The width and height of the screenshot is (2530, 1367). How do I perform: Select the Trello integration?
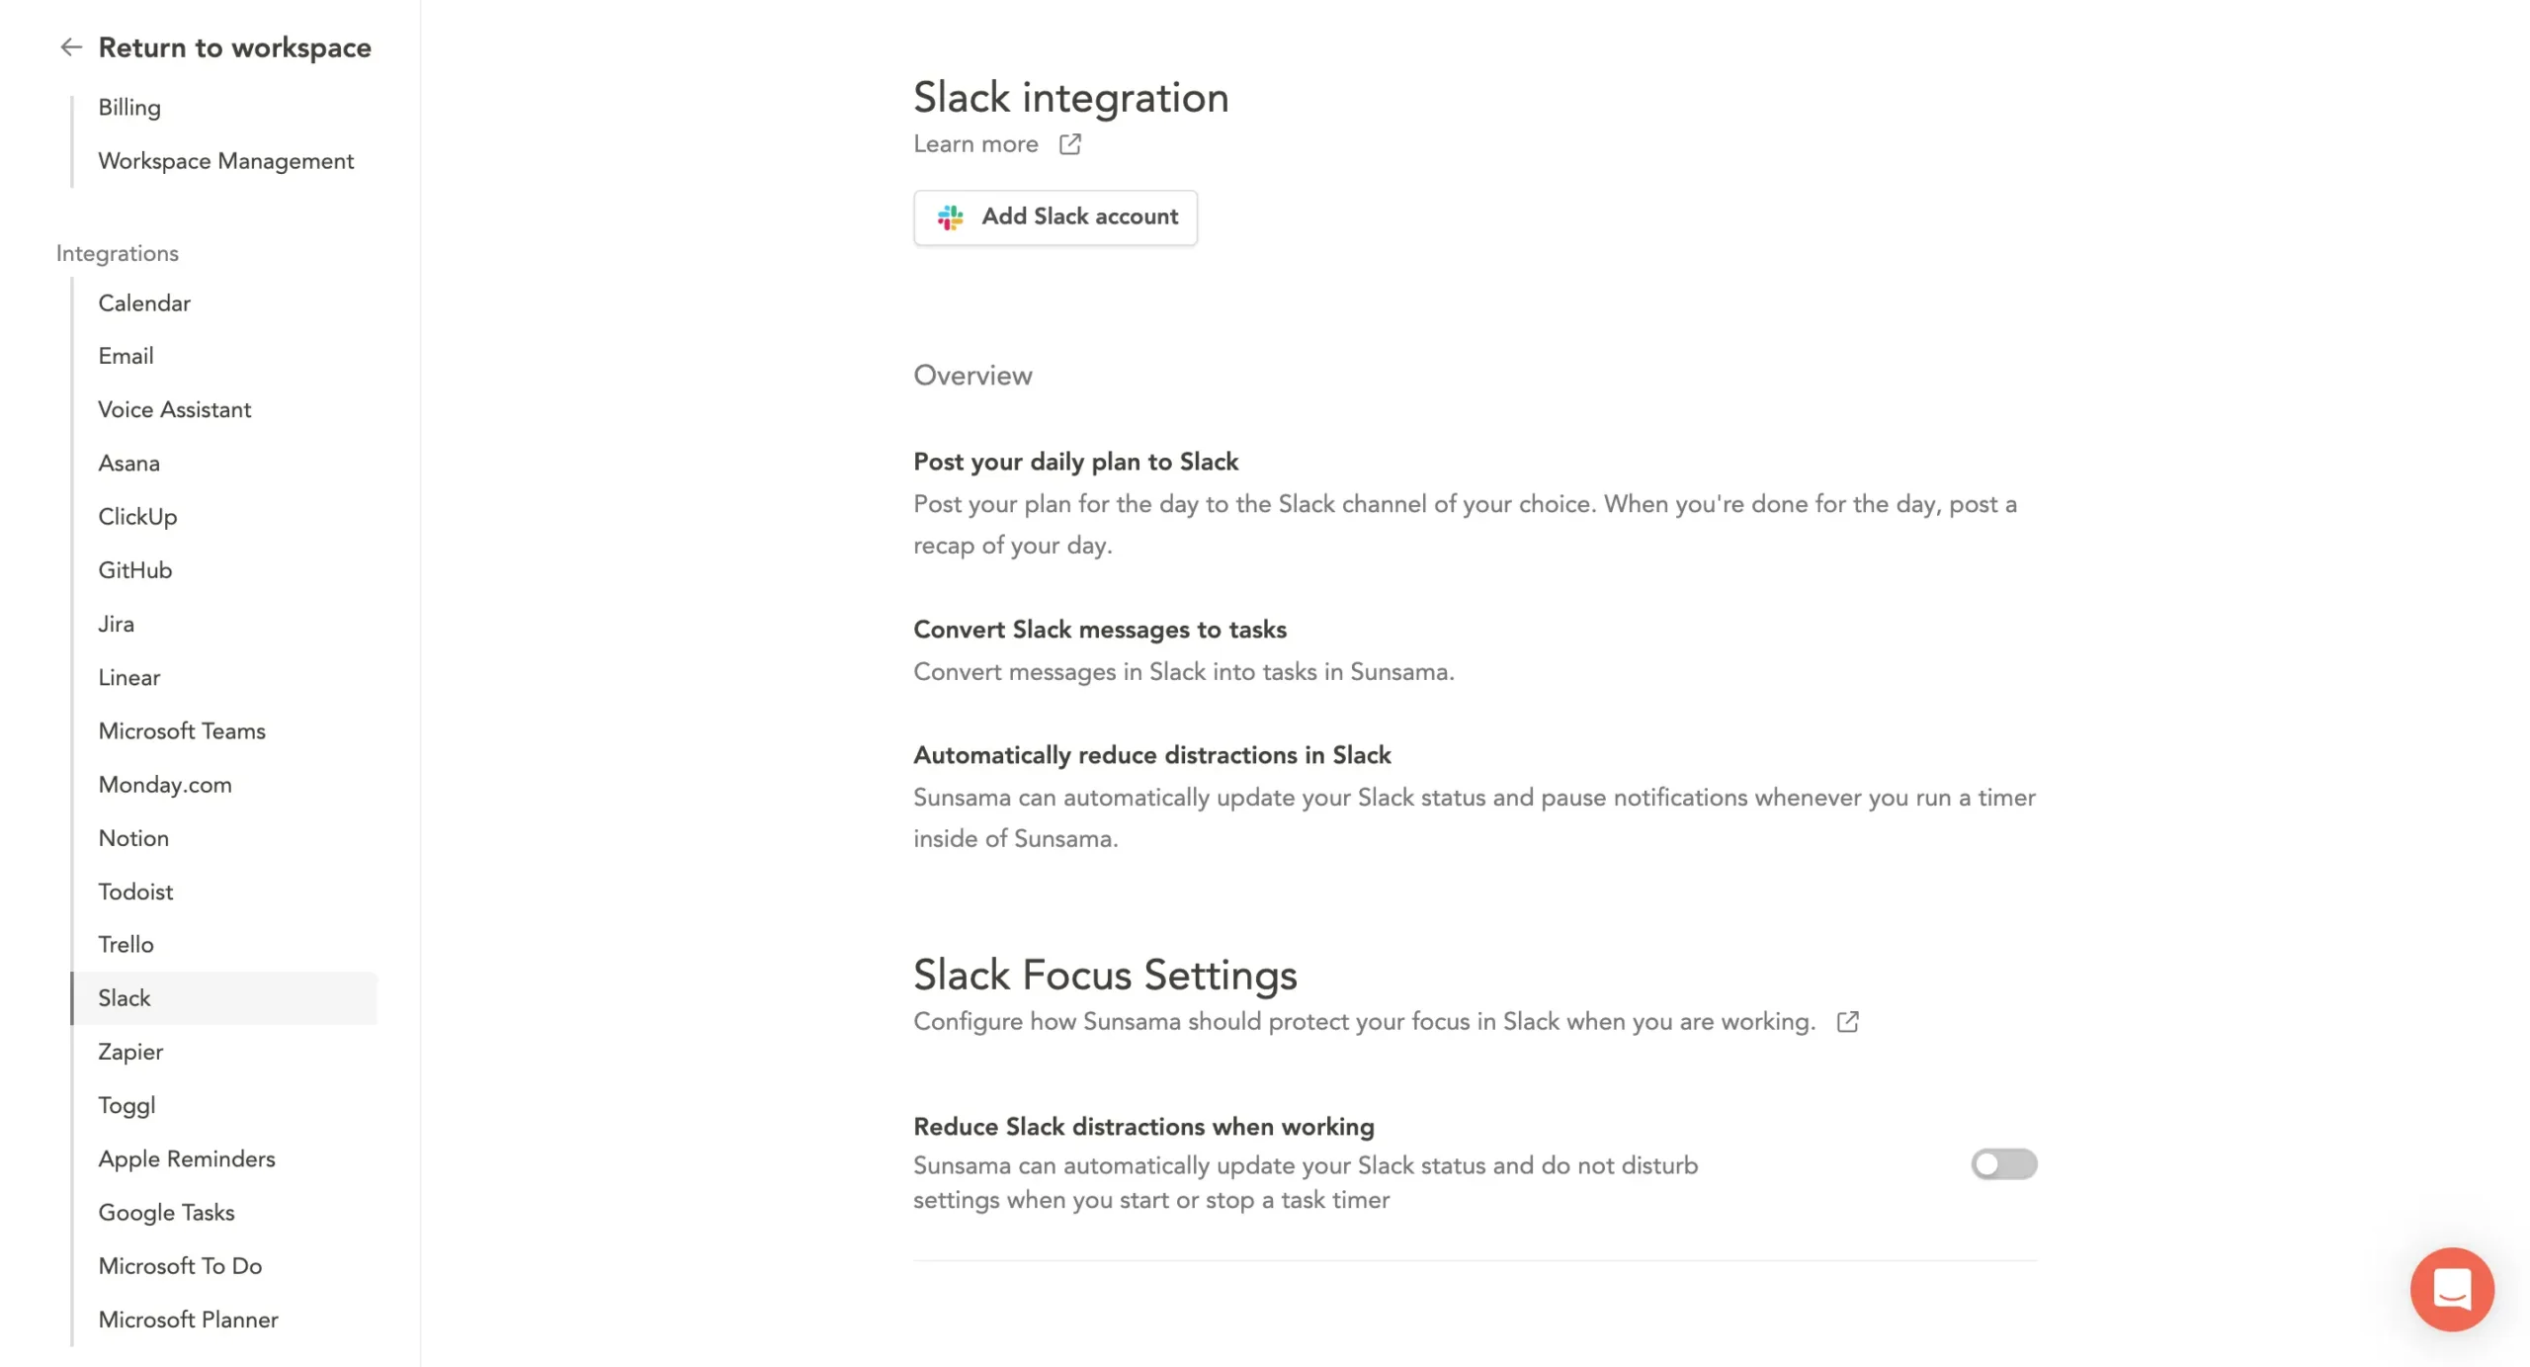click(126, 944)
